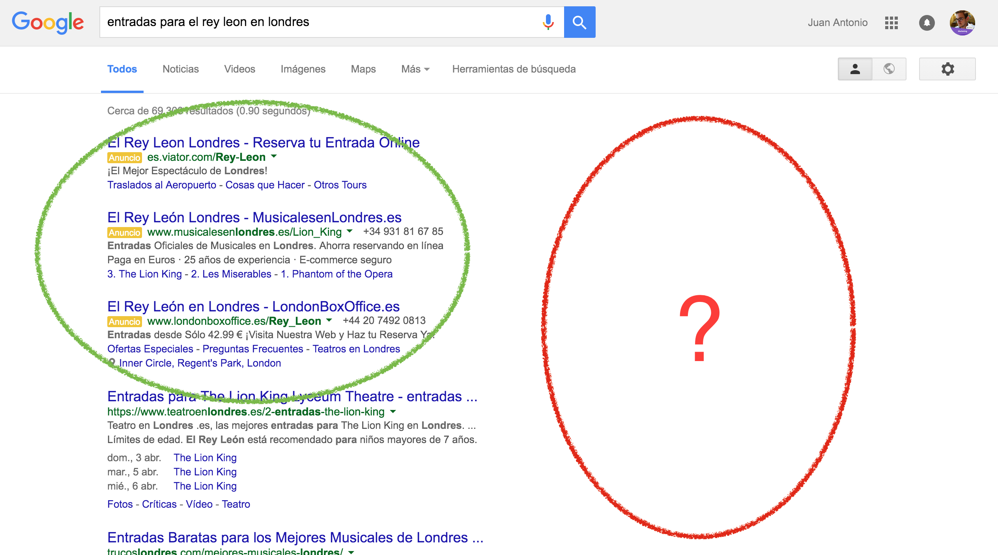The height and width of the screenshot is (555, 998).
Task: Open Ofertas Especiales sitelink
Action: (x=150, y=349)
